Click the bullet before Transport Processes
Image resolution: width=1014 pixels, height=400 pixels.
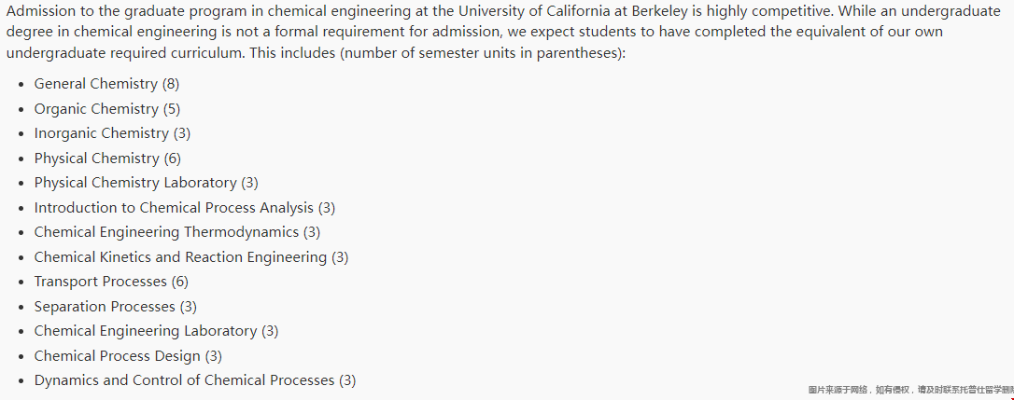(22, 283)
